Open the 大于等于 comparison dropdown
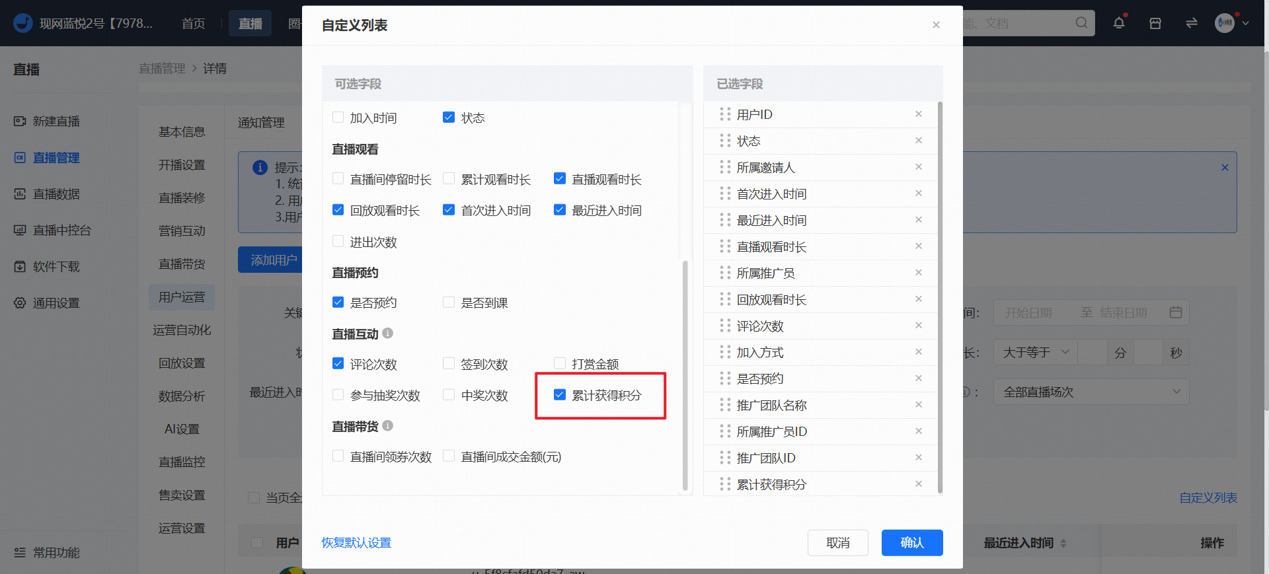Screen dimensions: 1269x574 click(x=1036, y=353)
